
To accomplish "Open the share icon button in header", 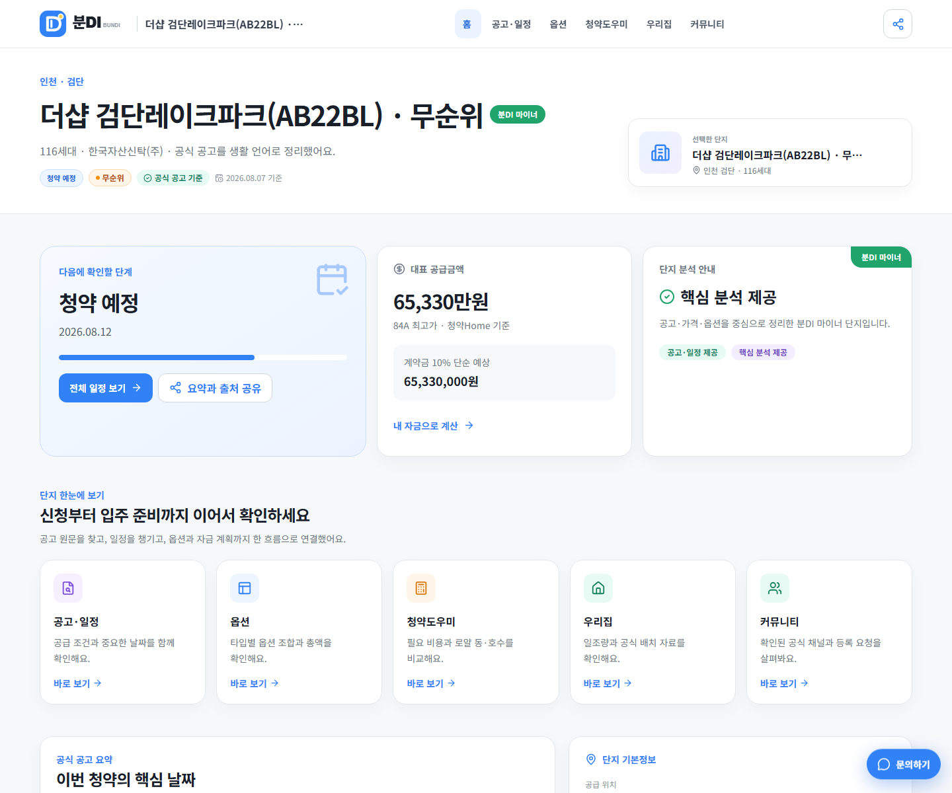I will 898,24.
